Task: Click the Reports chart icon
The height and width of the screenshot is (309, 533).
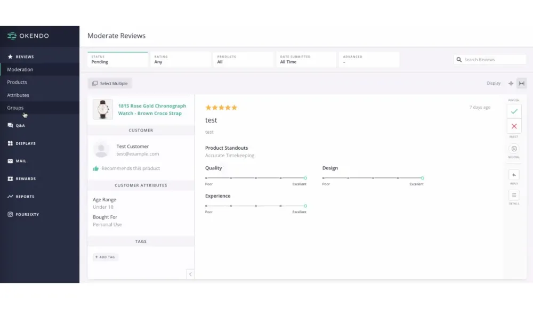Action: coord(10,196)
